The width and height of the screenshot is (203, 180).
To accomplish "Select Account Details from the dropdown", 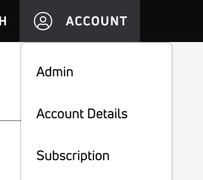I will 82,114.
